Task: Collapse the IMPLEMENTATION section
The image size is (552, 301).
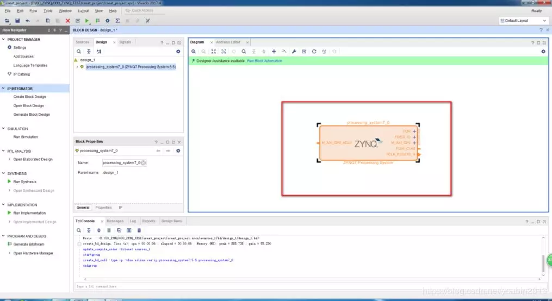Action: click(x=3, y=205)
